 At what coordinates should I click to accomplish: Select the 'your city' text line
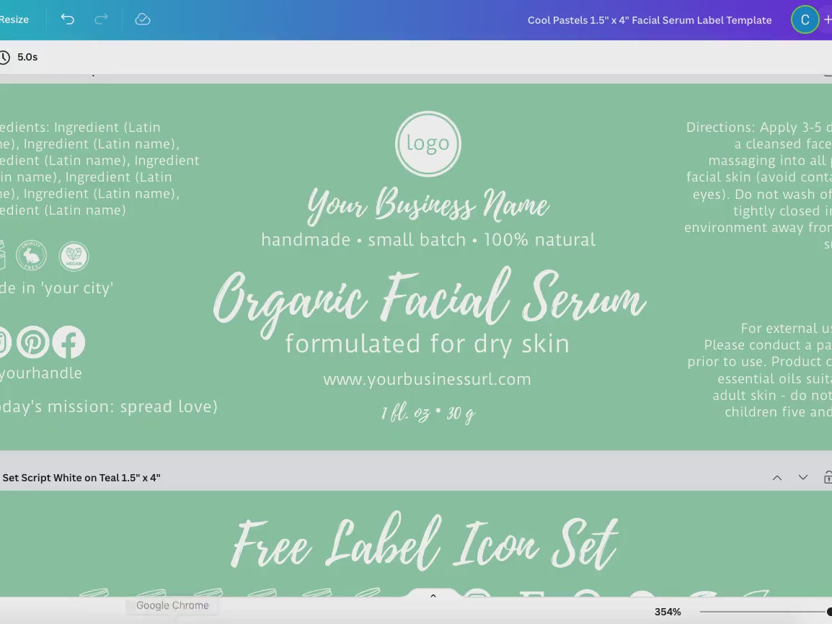coord(57,288)
